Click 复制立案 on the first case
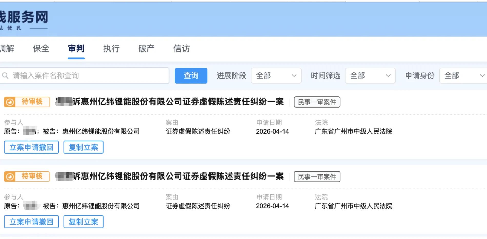487x239 pixels. (83, 147)
